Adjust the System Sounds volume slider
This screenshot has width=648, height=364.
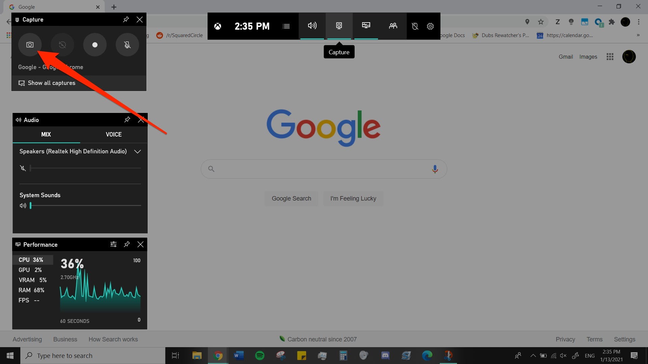[x=85, y=205]
